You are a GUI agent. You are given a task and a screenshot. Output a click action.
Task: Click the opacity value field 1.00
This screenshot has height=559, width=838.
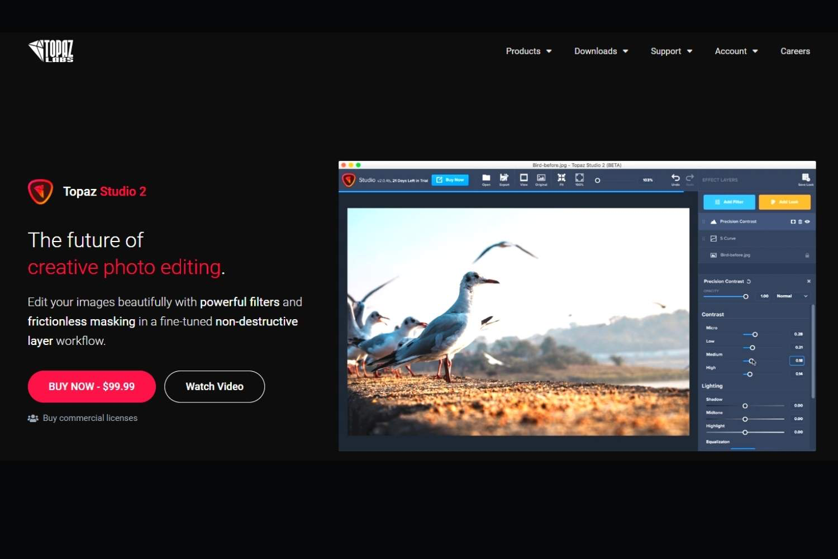point(764,296)
